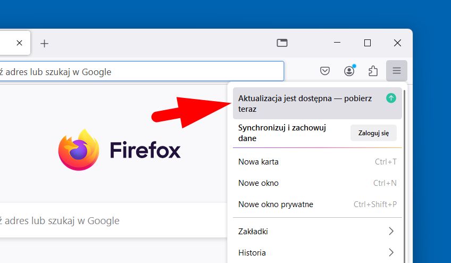
Task: Choose 'Nowe okno prywatne' menu item
Action: 318,204
